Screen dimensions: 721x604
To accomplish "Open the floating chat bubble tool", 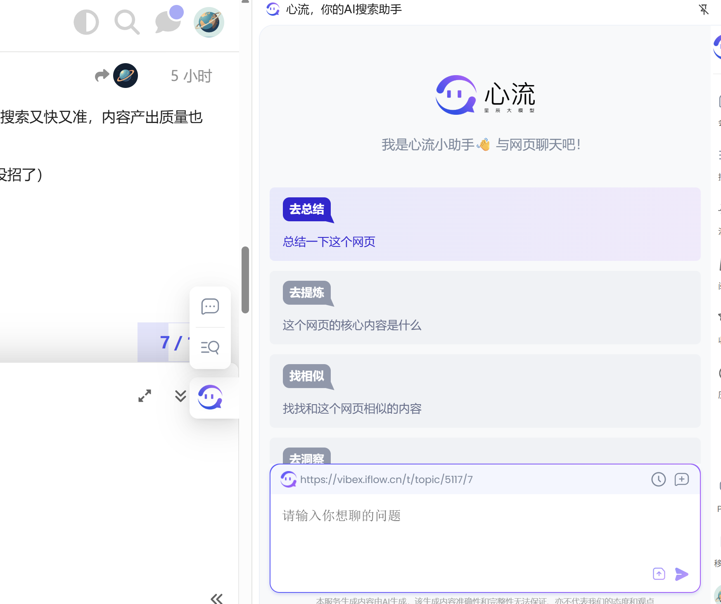I will 210,307.
